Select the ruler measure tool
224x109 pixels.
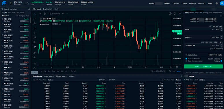pyautogui.click(x=35, y=53)
